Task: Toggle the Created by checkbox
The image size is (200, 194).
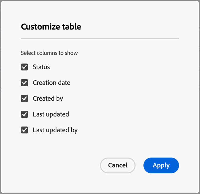Action: point(25,98)
